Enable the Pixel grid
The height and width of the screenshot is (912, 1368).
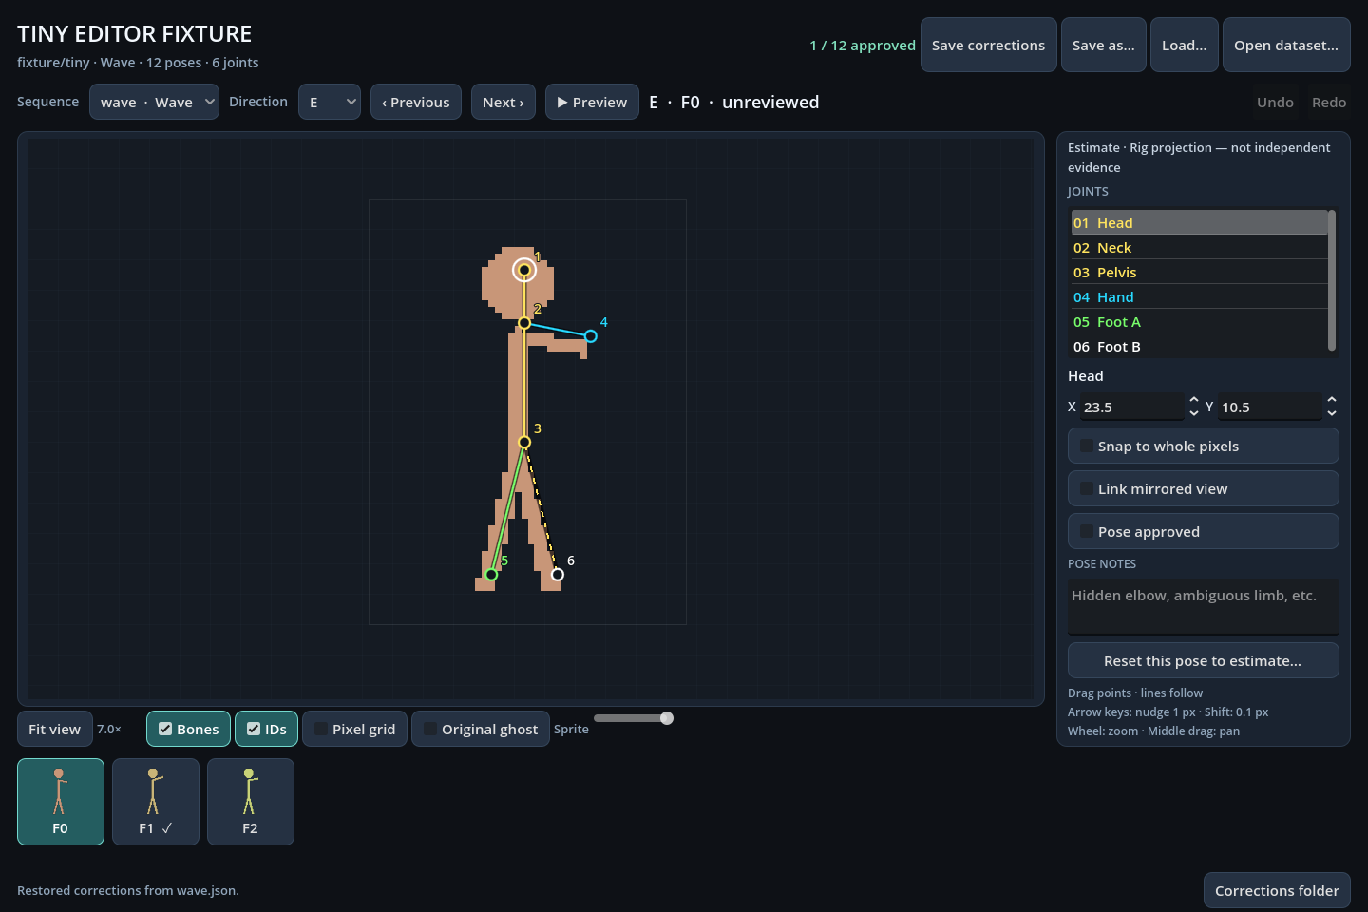(355, 729)
